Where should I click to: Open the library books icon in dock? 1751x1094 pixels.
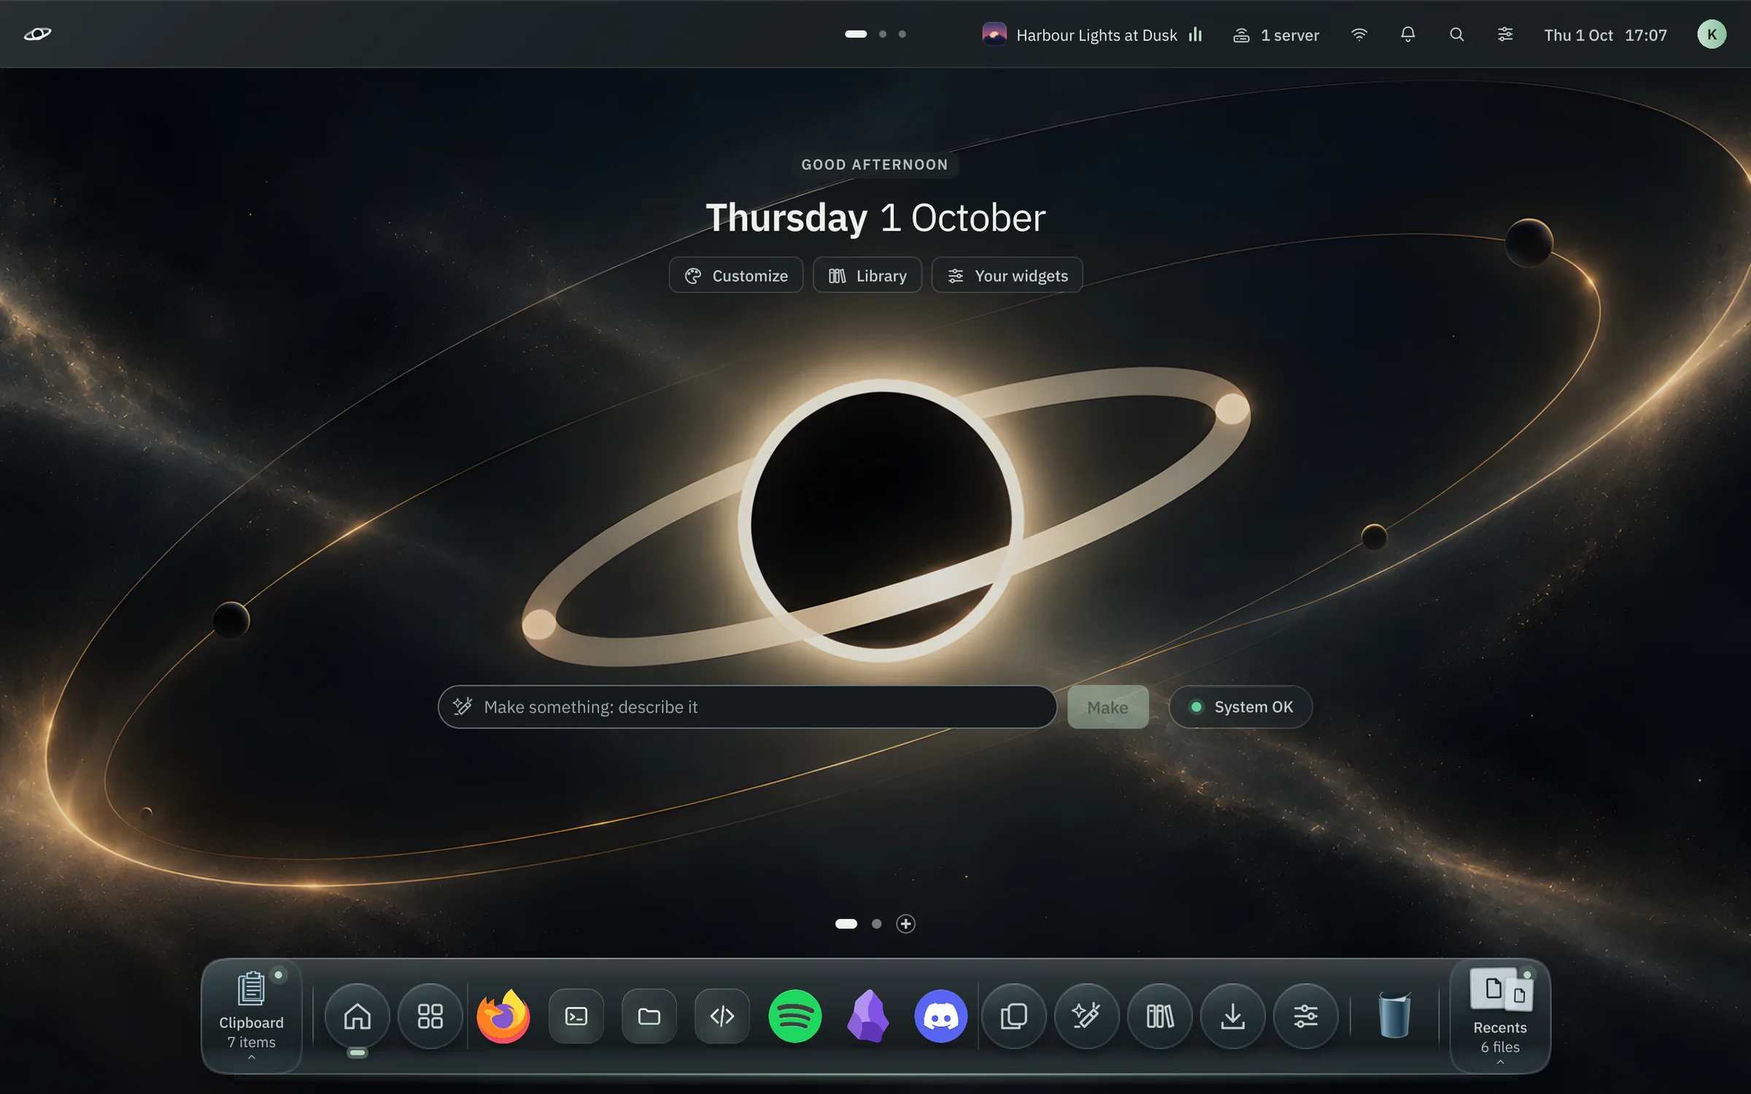point(1159,1015)
